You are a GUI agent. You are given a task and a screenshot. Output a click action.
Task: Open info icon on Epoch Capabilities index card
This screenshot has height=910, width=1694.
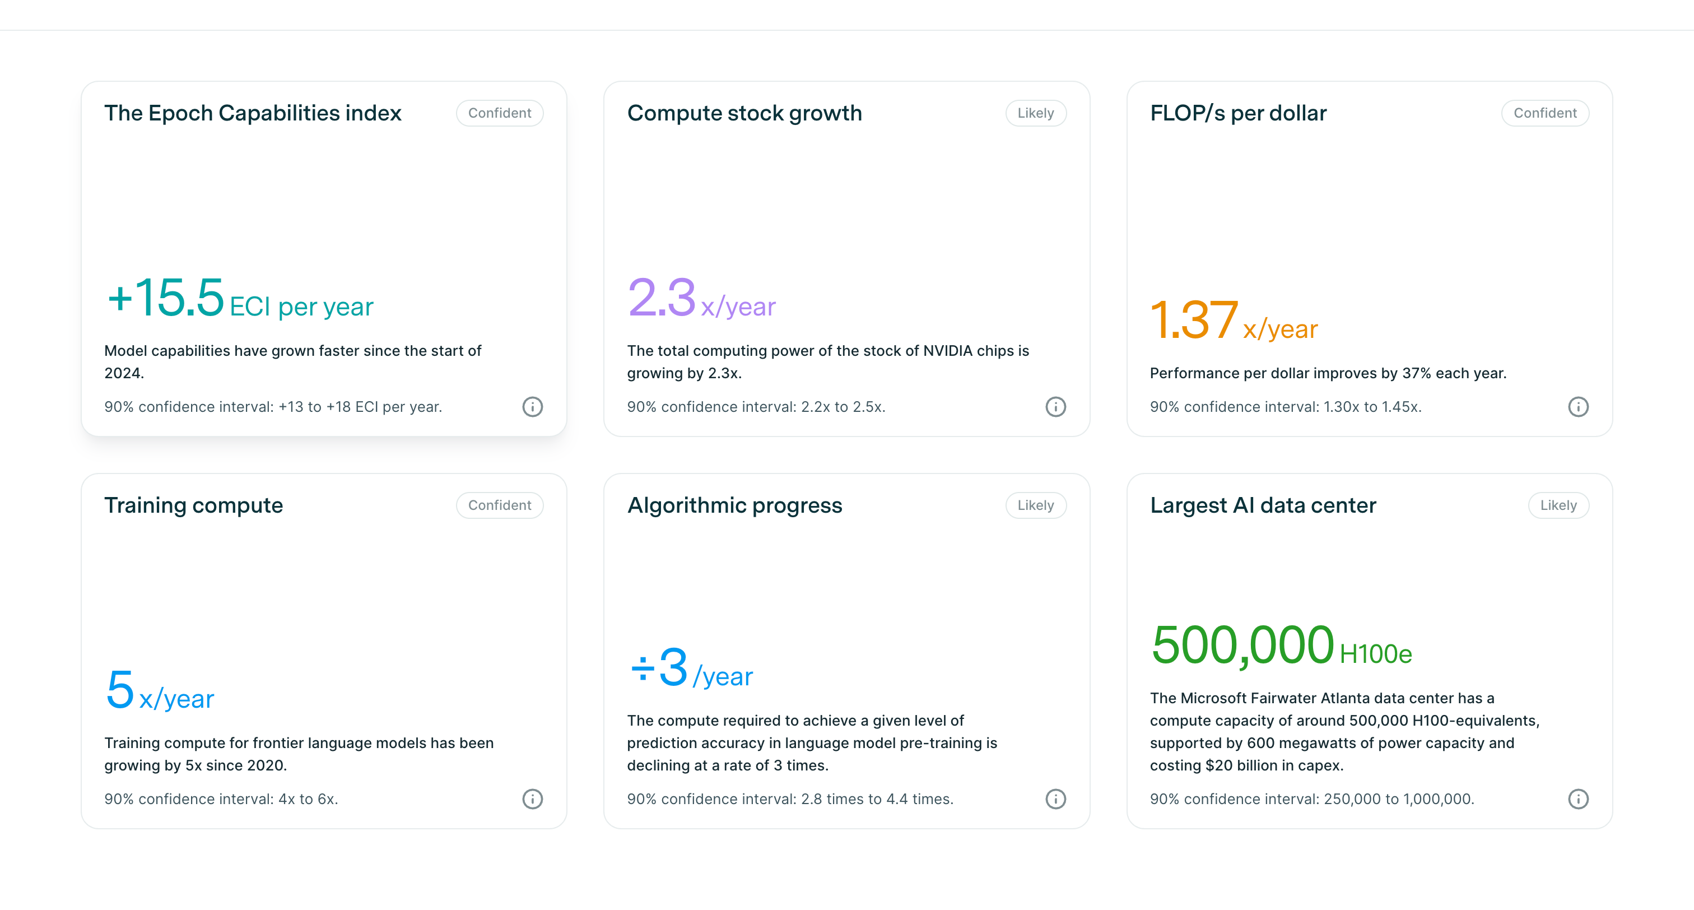coord(533,407)
